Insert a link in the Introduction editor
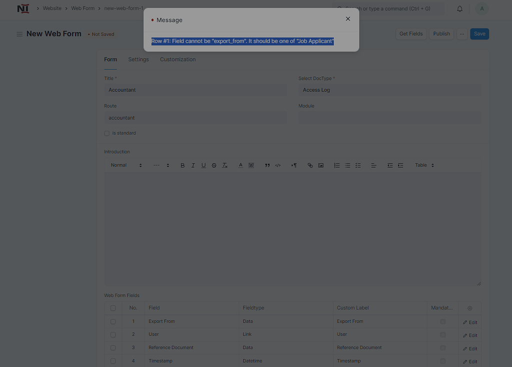 (310, 165)
